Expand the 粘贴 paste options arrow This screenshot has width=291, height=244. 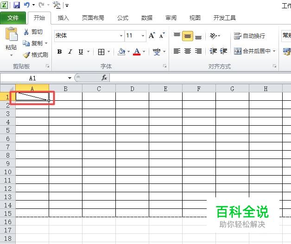click(11, 55)
